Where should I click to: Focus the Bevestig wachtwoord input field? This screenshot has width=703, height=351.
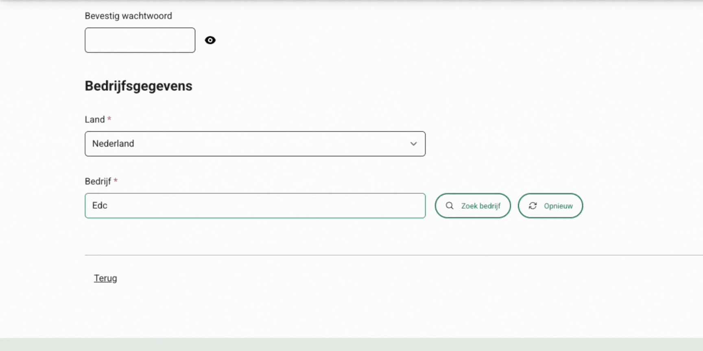click(x=140, y=40)
